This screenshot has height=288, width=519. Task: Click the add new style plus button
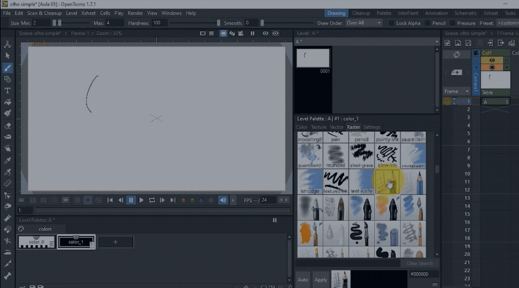115,242
